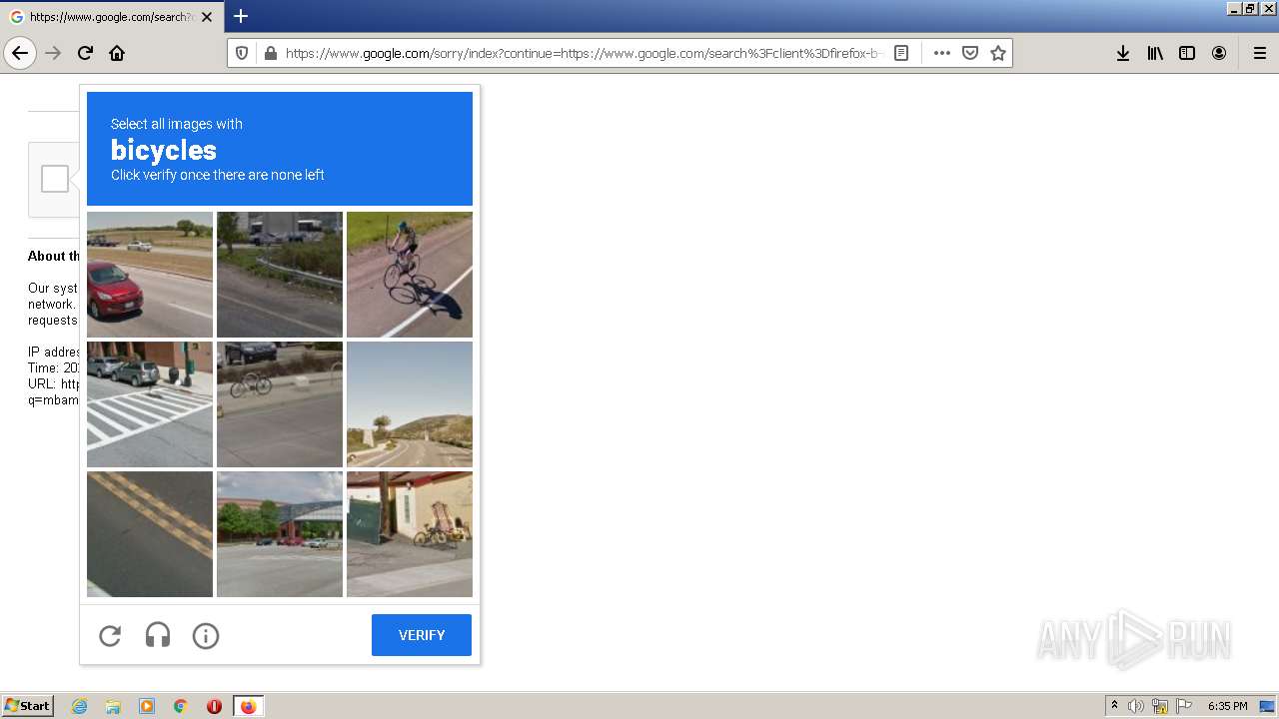Show the sidebars
Image resolution: width=1279 pixels, height=719 pixels.
(x=1187, y=53)
